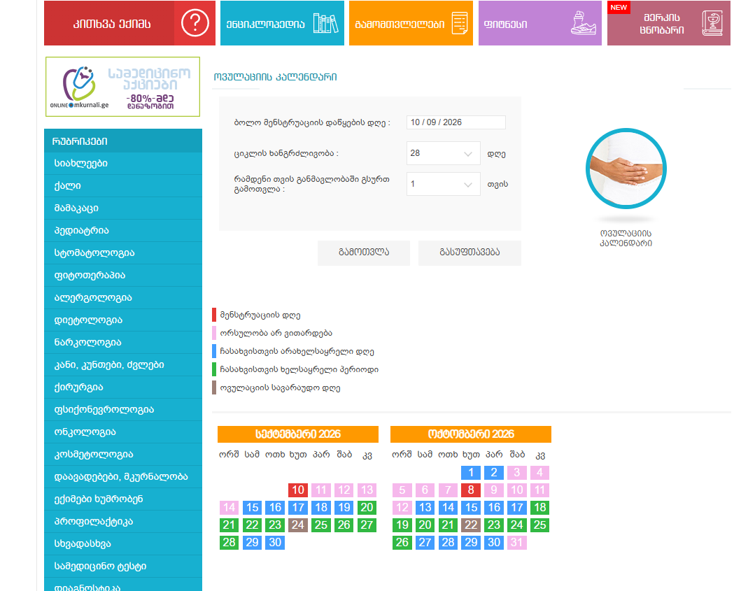Select ქირურგია in the sidebar
The height and width of the screenshot is (591, 734).
tap(123, 387)
